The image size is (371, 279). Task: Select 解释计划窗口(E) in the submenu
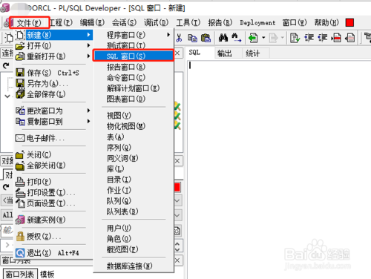click(x=134, y=88)
